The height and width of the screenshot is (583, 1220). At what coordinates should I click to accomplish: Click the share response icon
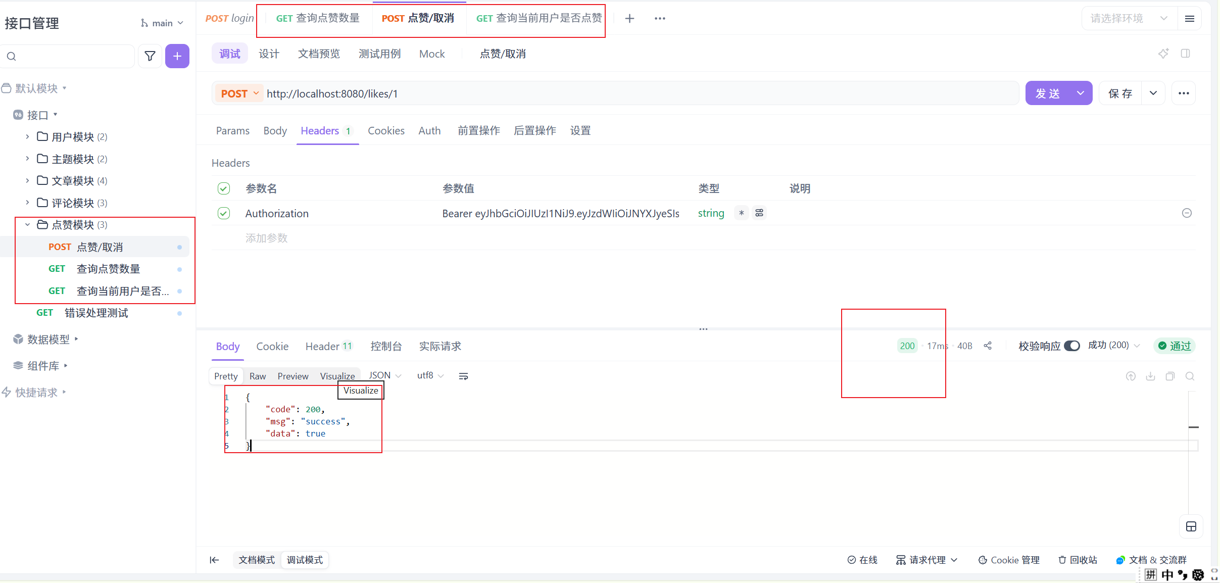click(988, 346)
